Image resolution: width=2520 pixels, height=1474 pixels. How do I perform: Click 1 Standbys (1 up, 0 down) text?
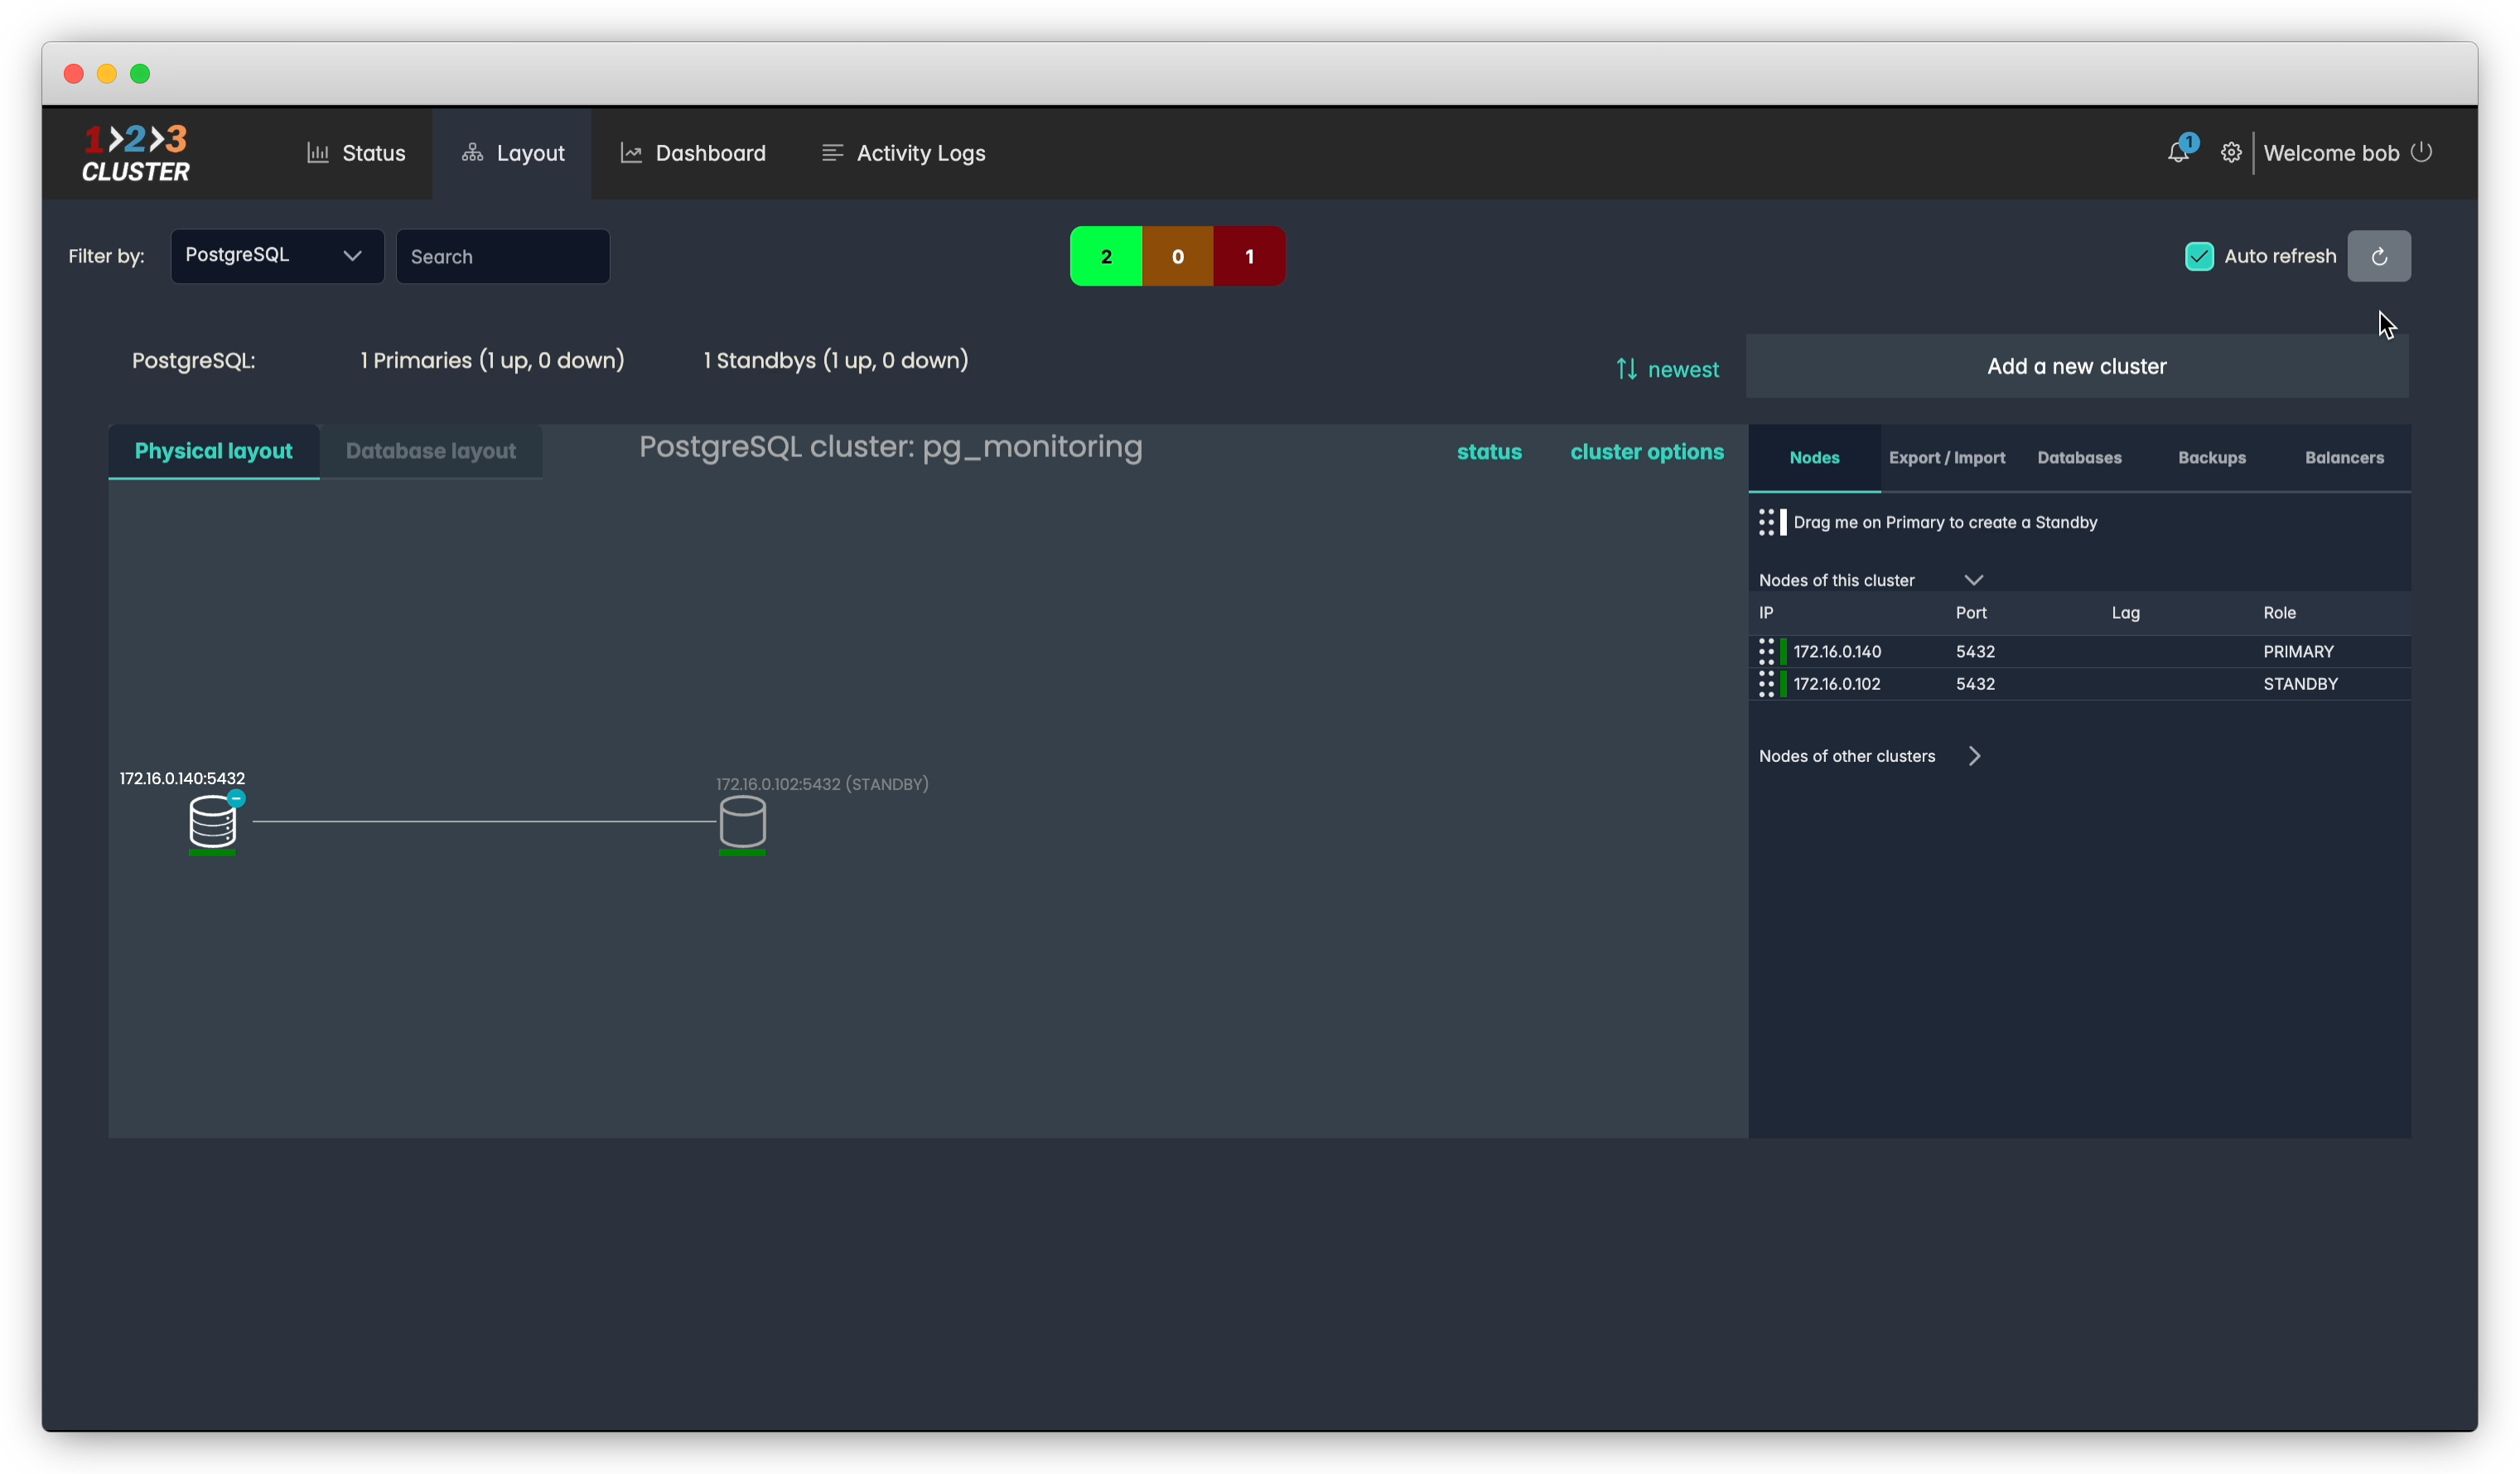click(x=836, y=359)
